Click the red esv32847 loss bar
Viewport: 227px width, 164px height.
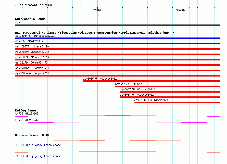(x=177, y=103)
